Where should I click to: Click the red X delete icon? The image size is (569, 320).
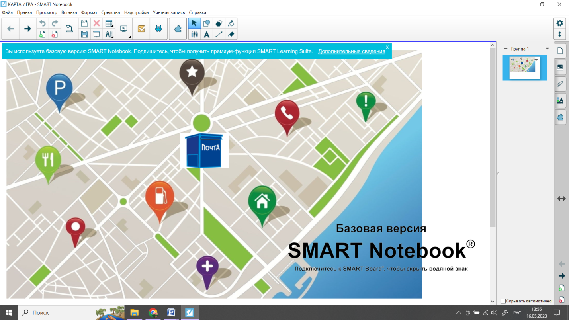click(x=96, y=23)
